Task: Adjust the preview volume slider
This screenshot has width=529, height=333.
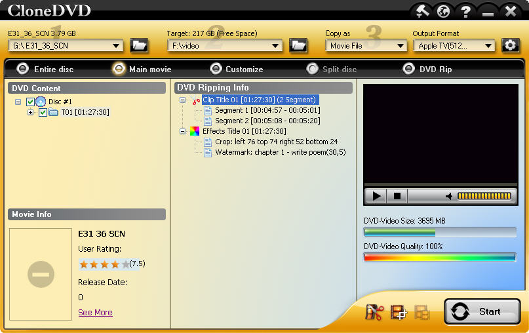Action: coord(484,196)
